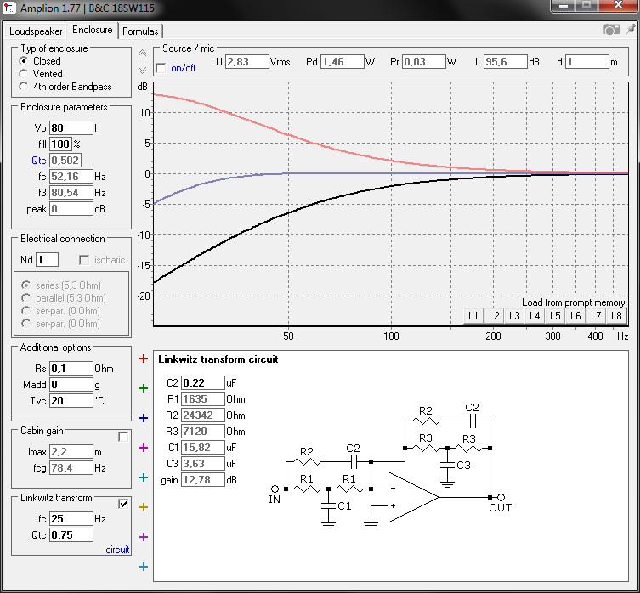Load prompt memory L5
The height and width of the screenshot is (593, 640).
555,315
